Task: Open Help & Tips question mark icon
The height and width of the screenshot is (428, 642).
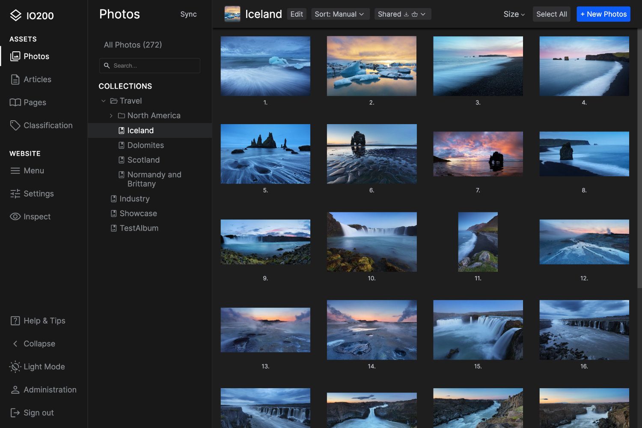Action: click(15, 321)
